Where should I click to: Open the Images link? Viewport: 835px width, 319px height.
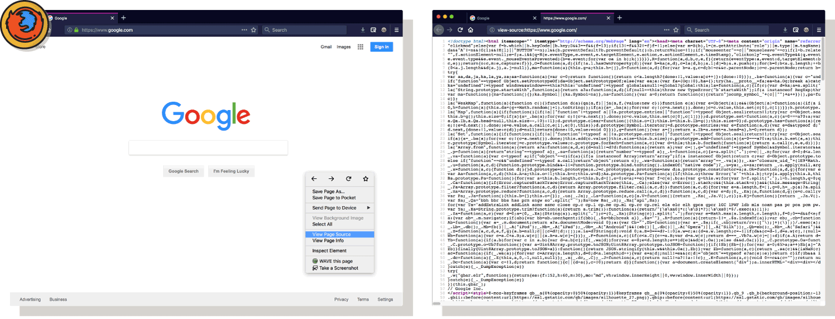click(x=344, y=47)
